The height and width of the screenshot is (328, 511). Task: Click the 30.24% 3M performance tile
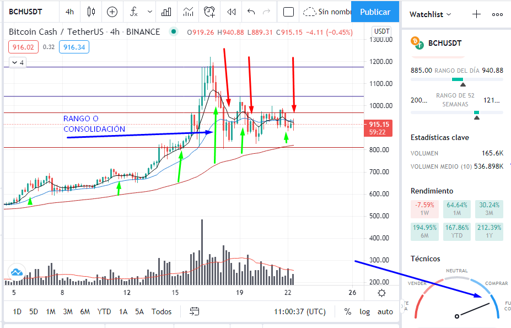click(489, 209)
